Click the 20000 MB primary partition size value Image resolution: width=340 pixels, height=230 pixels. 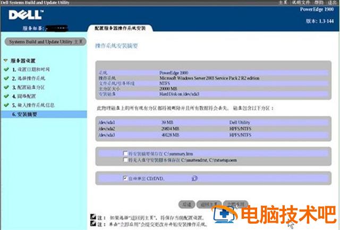(x=168, y=89)
